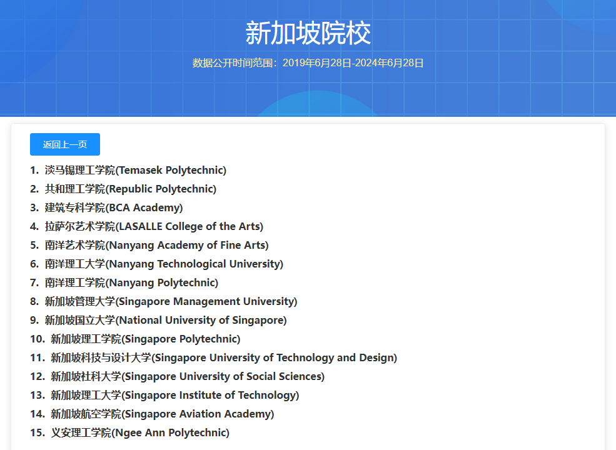Select Singapore Aviation Academy item
This screenshot has width=616, height=450.
[162, 414]
